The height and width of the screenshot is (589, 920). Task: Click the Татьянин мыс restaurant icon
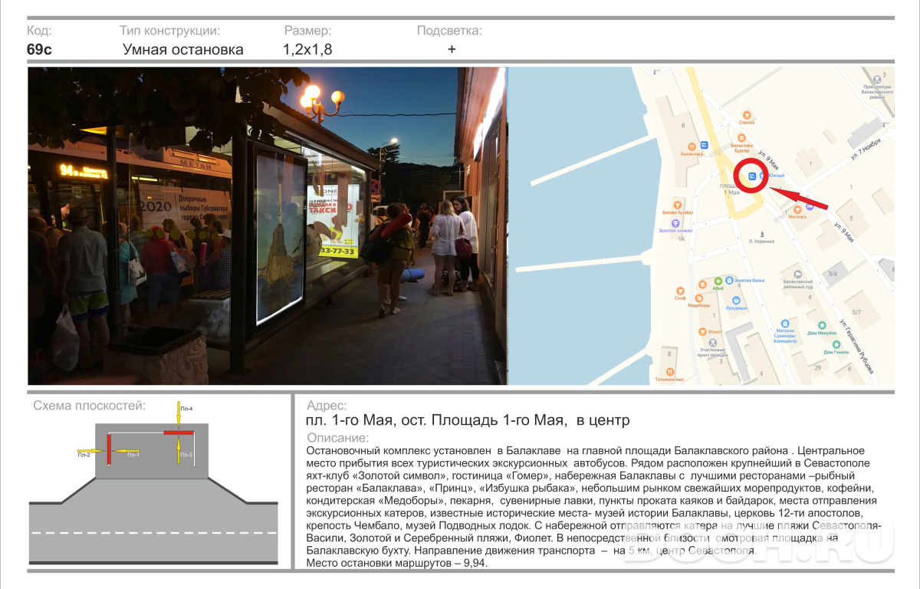(x=670, y=372)
